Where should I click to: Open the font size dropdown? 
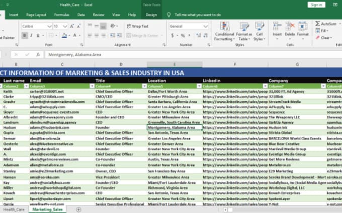65,26
